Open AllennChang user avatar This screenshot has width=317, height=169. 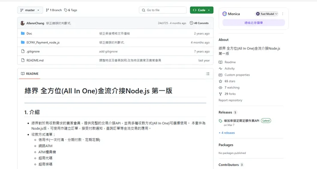23,23
